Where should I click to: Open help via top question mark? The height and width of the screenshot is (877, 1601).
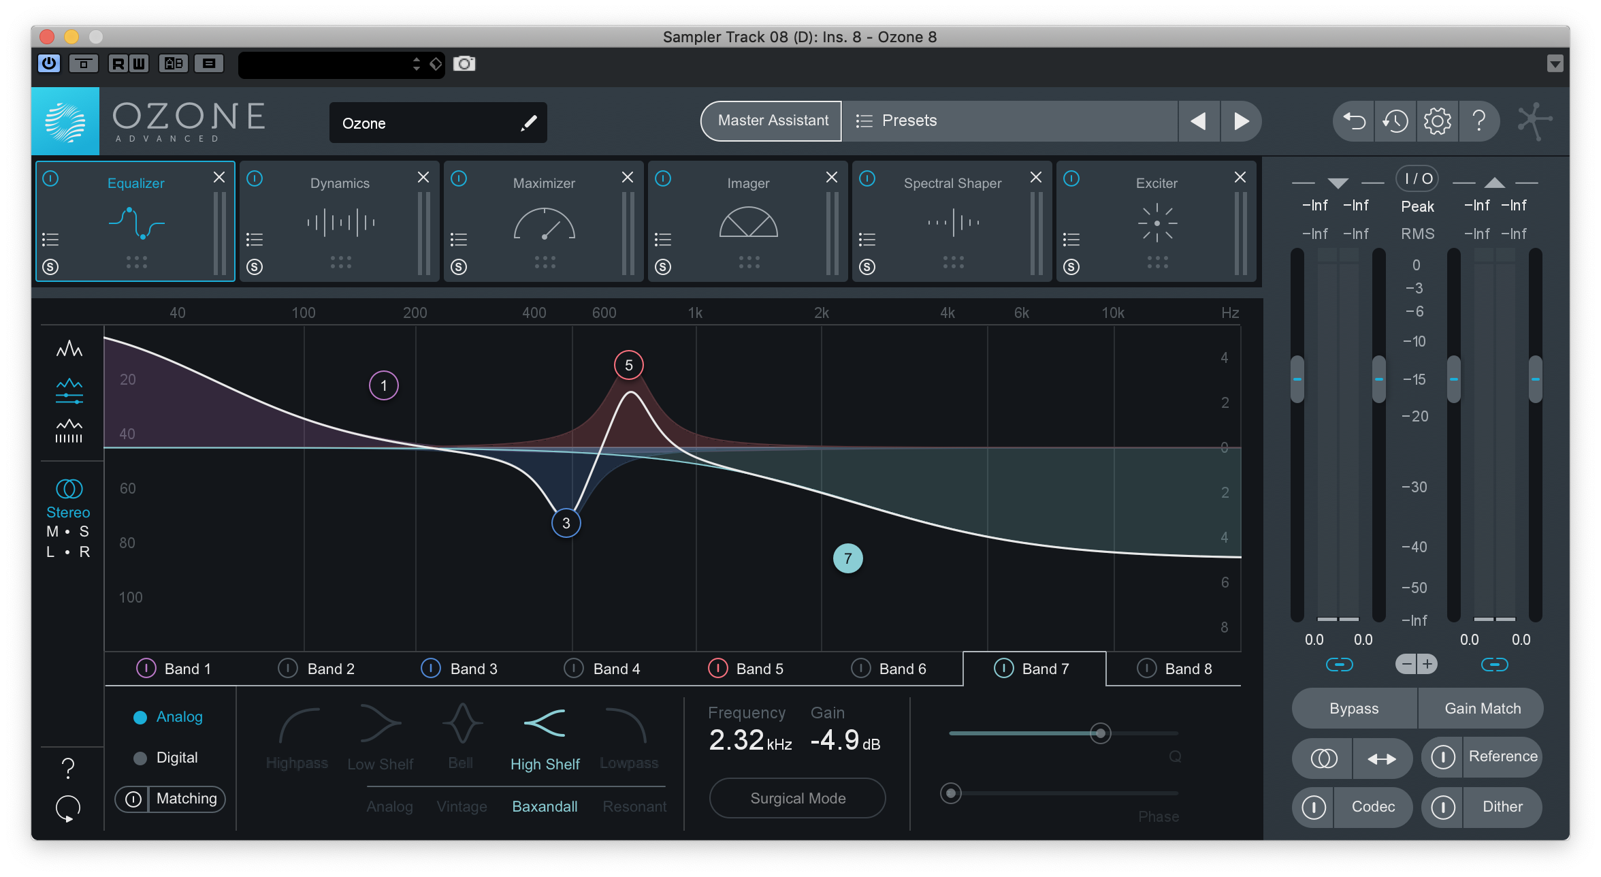1478,121
